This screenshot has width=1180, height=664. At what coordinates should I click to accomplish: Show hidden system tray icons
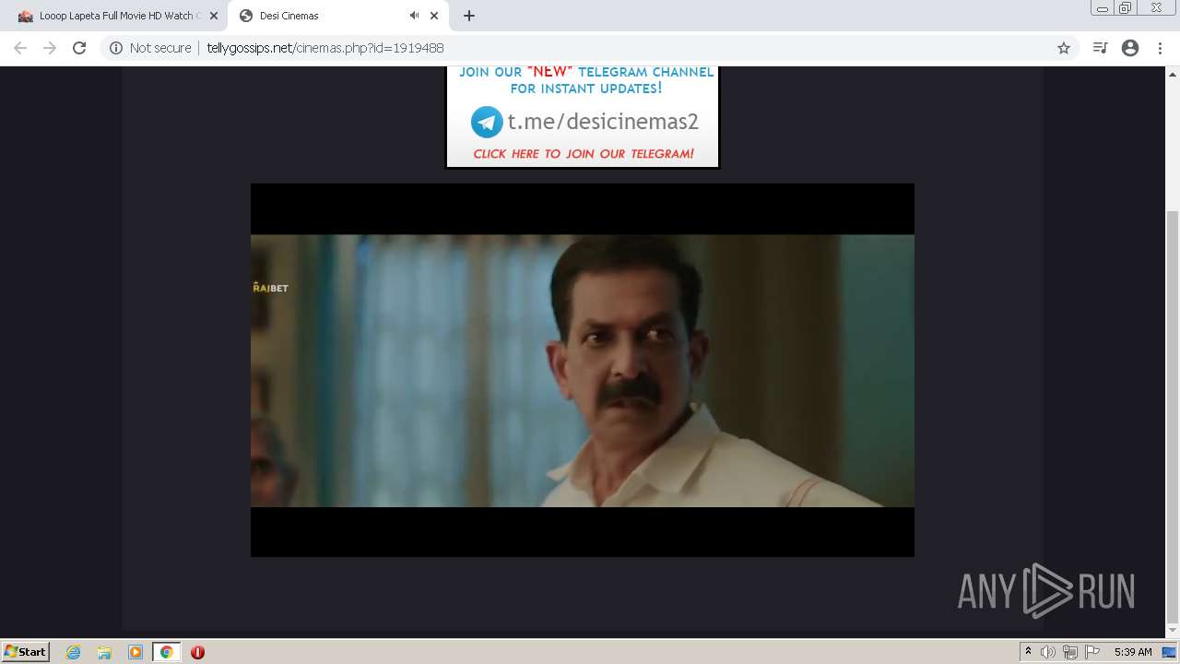(x=1029, y=652)
